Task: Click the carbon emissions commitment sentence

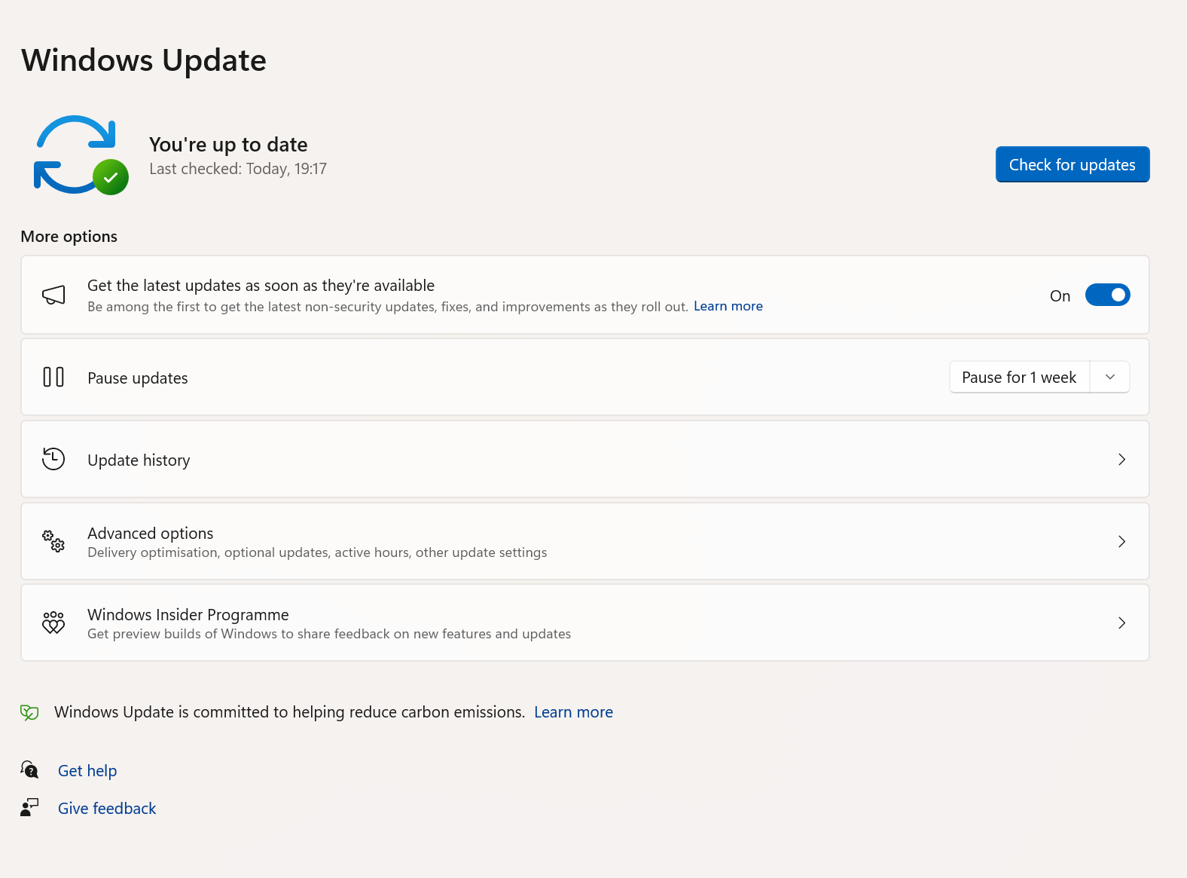Action: click(x=289, y=712)
